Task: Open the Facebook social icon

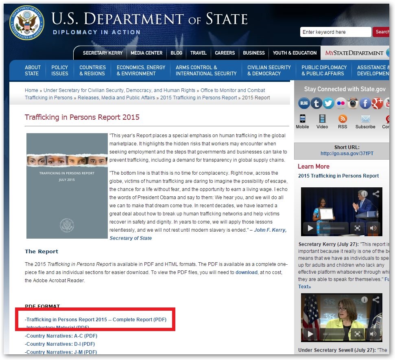Action: 365,103
